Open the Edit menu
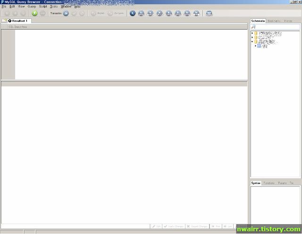This screenshot has width=302, height=234. (12, 6)
